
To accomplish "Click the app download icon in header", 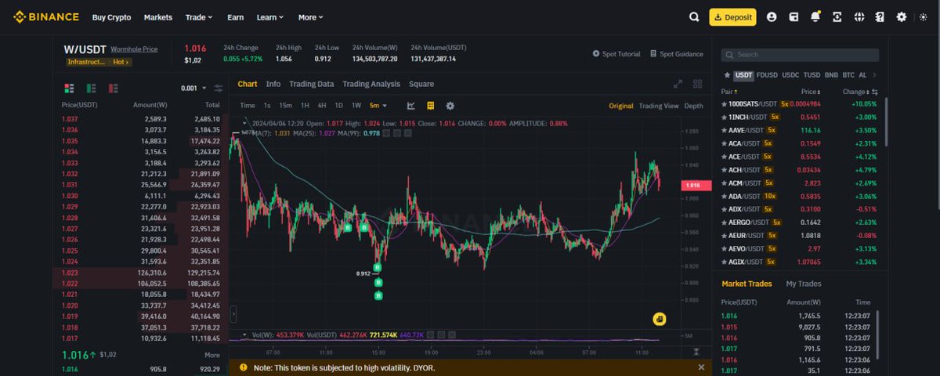I will tap(837, 16).
